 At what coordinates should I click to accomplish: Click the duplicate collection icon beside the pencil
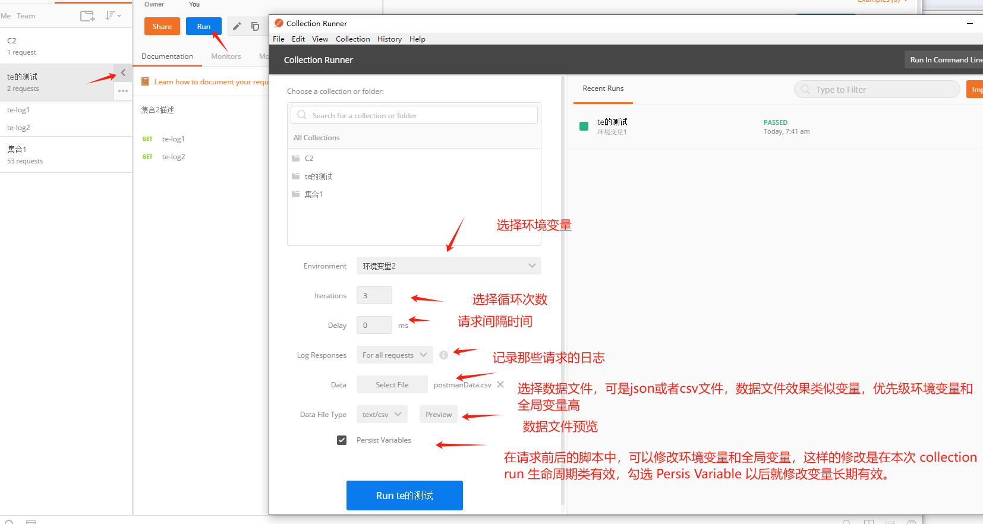coord(255,26)
